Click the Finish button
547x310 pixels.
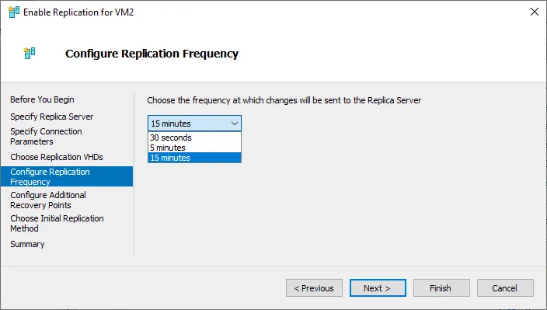[441, 288]
